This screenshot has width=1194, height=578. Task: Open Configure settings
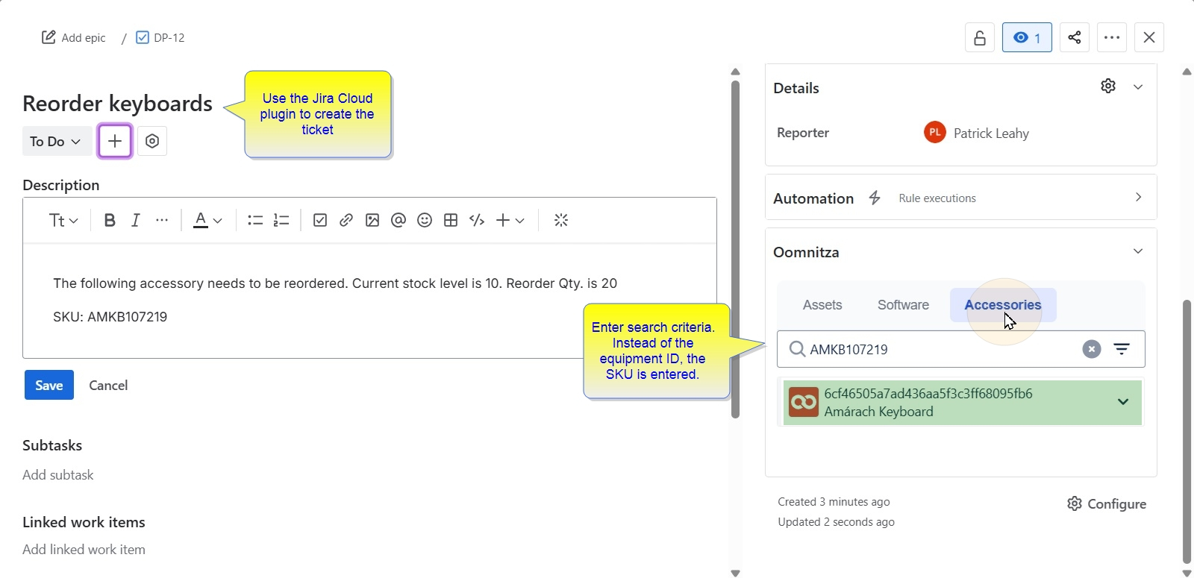pos(1107,504)
